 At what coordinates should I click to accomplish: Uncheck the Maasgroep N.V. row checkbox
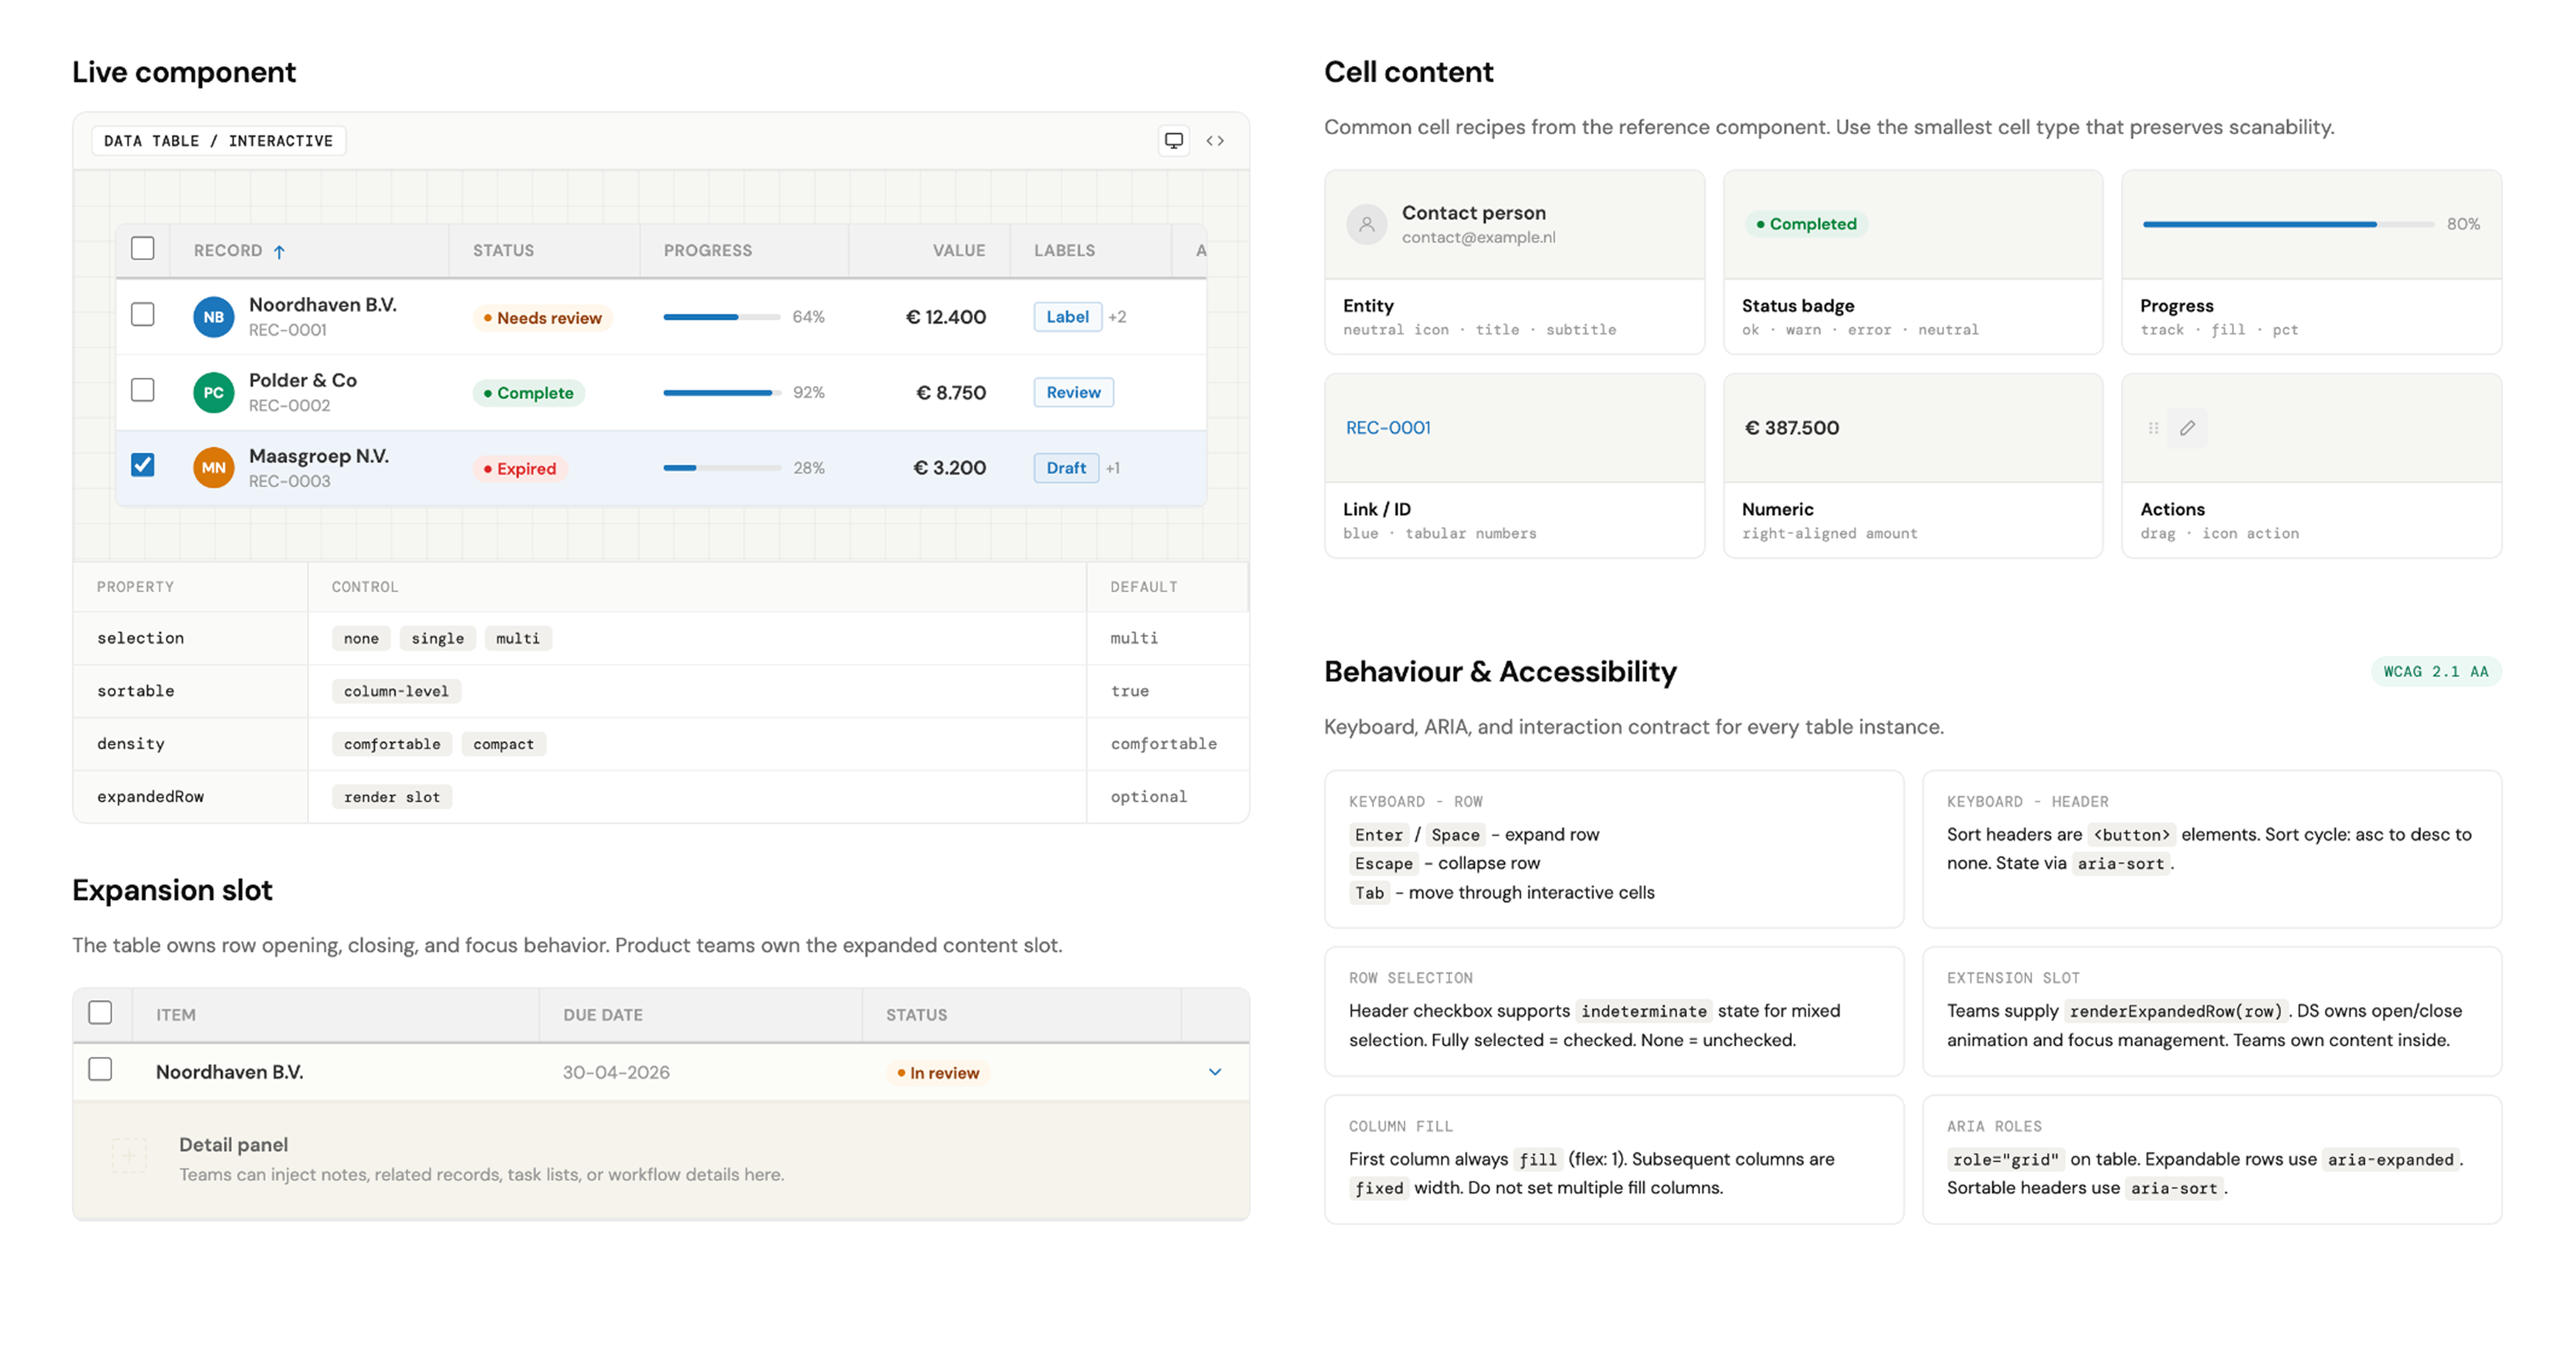tap(143, 465)
